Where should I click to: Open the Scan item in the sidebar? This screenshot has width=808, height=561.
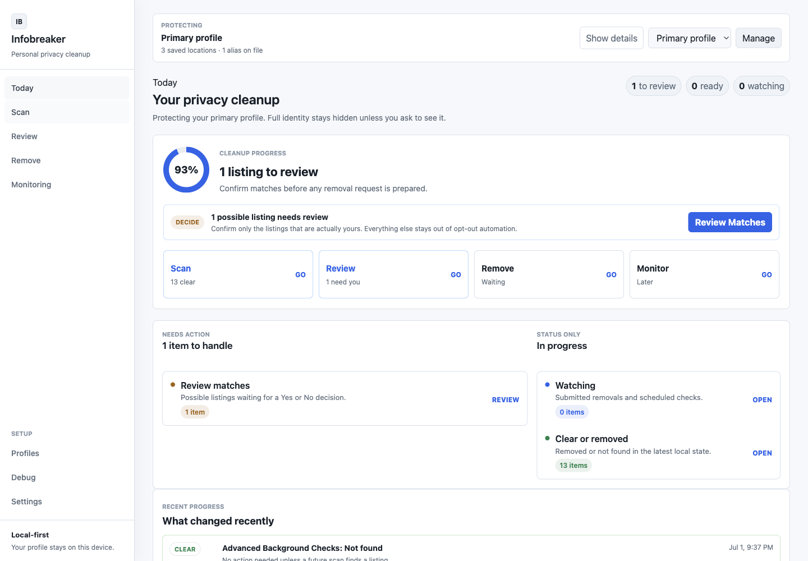click(x=67, y=112)
